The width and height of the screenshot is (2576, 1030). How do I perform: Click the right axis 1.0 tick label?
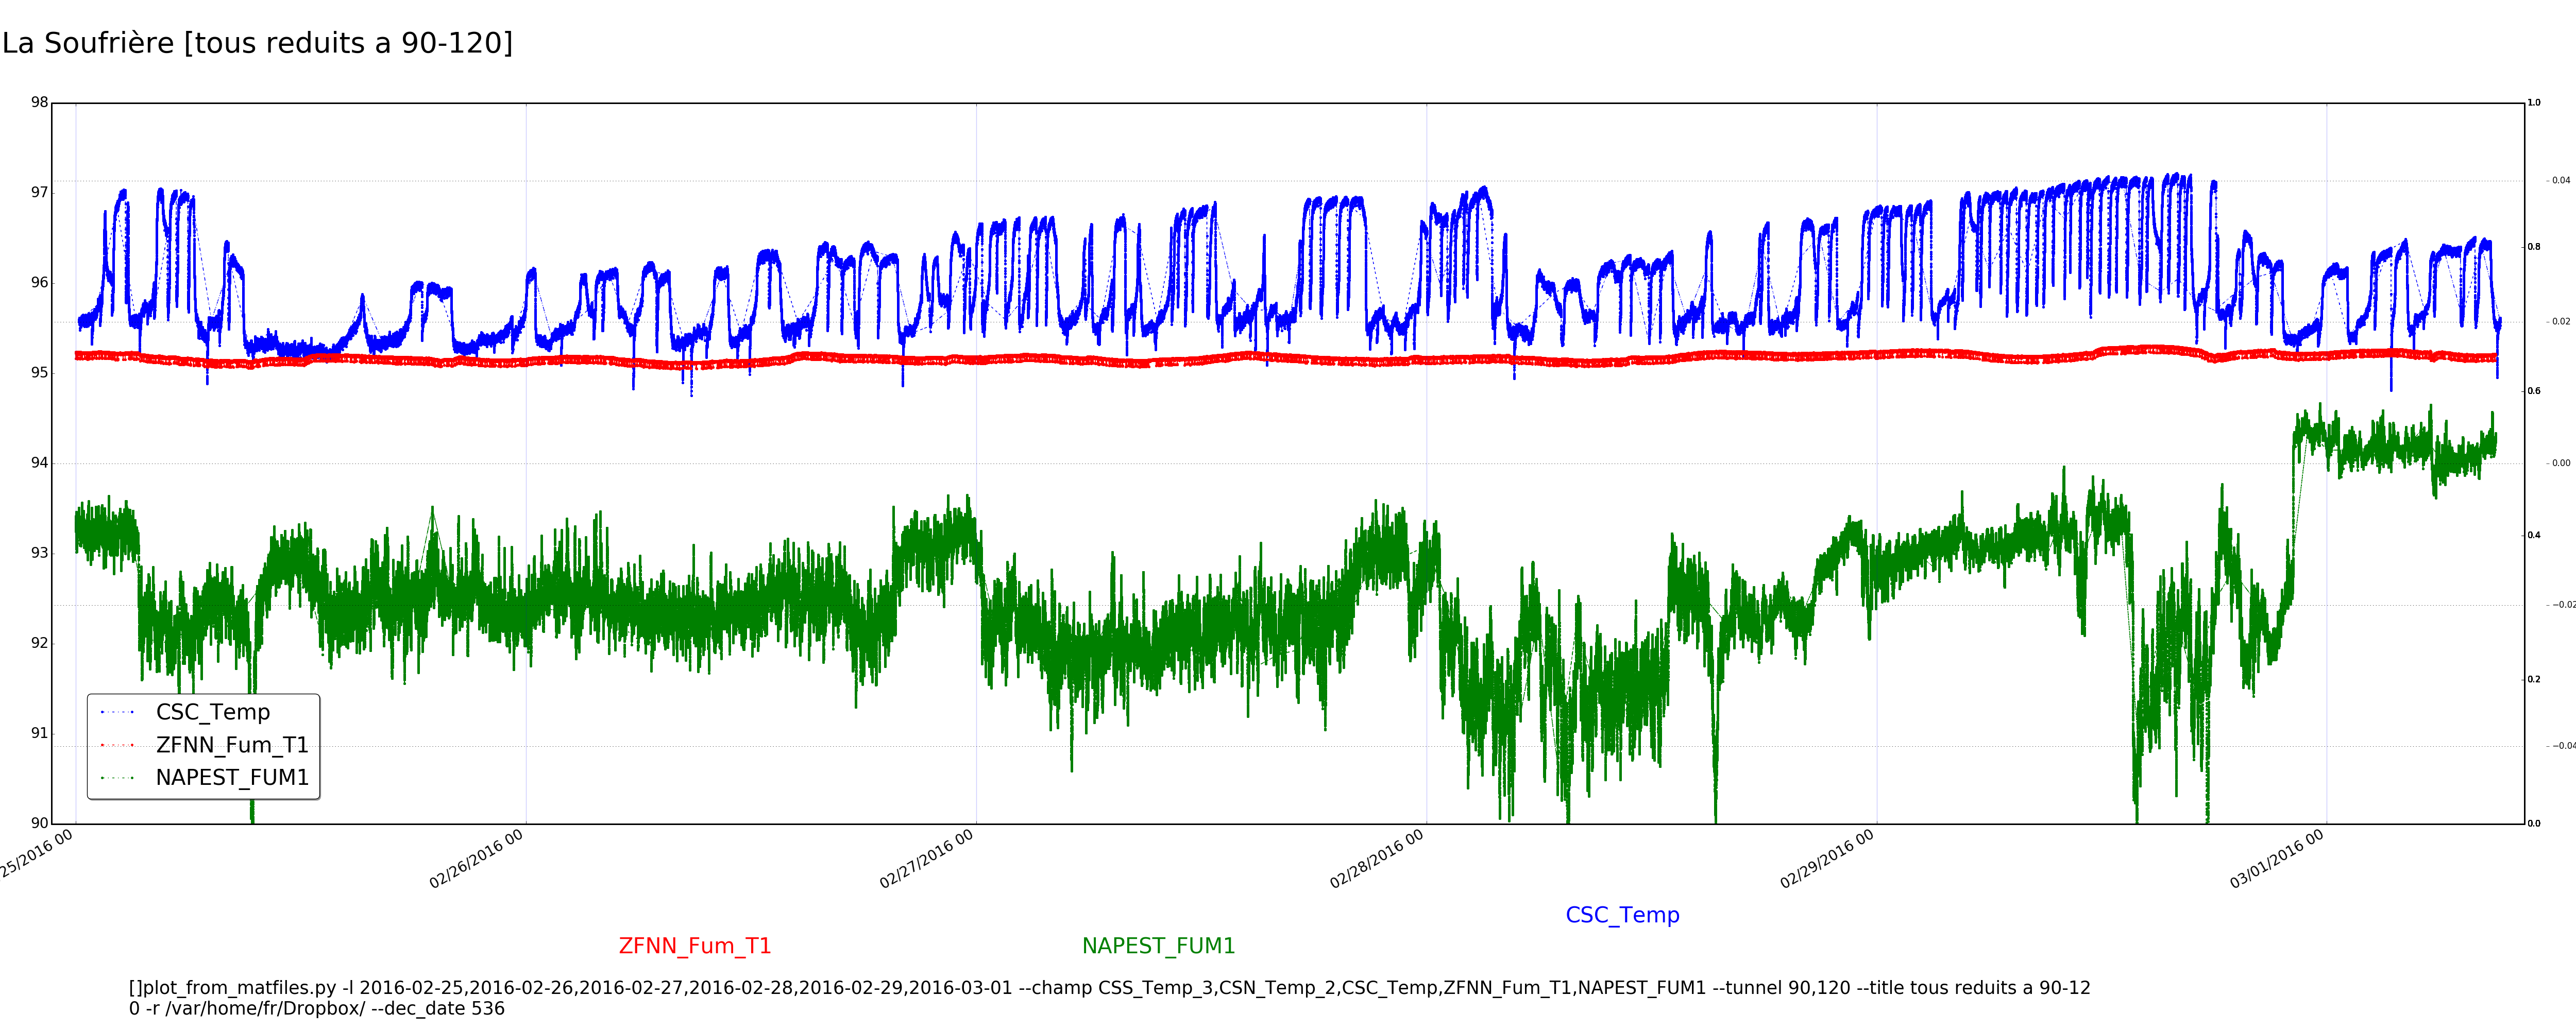coord(2534,102)
